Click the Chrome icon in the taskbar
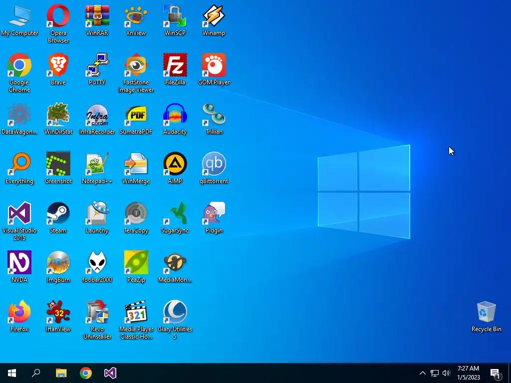The width and height of the screenshot is (511, 383). click(x=86, y=373)
